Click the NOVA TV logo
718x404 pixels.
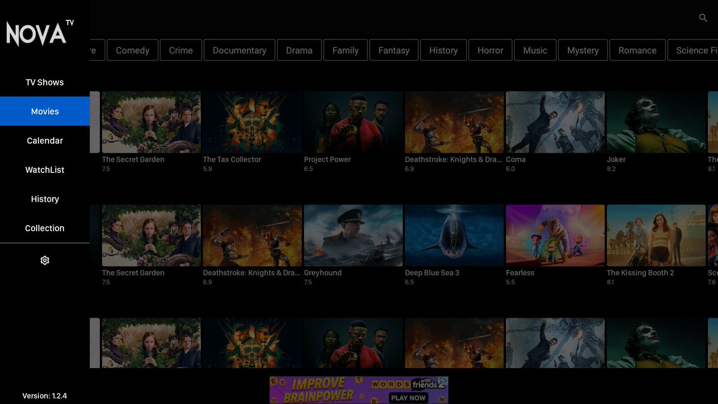37,33
